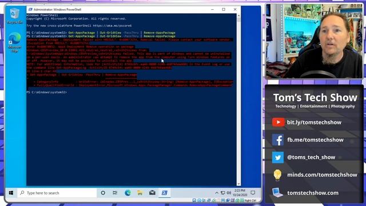Select the PowerShell taskbar icon
This screenshot has height=206, width=366.
click(x=164, y=193)
